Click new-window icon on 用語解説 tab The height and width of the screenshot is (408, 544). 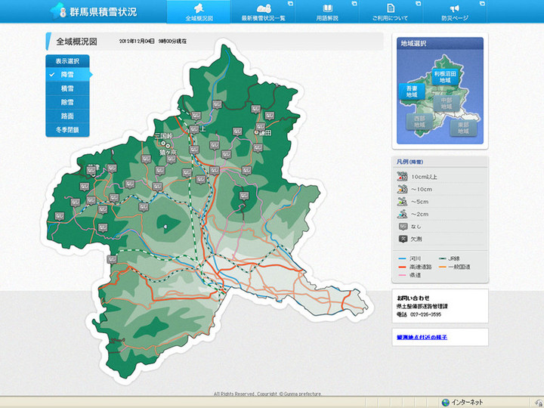coord(354,4)
